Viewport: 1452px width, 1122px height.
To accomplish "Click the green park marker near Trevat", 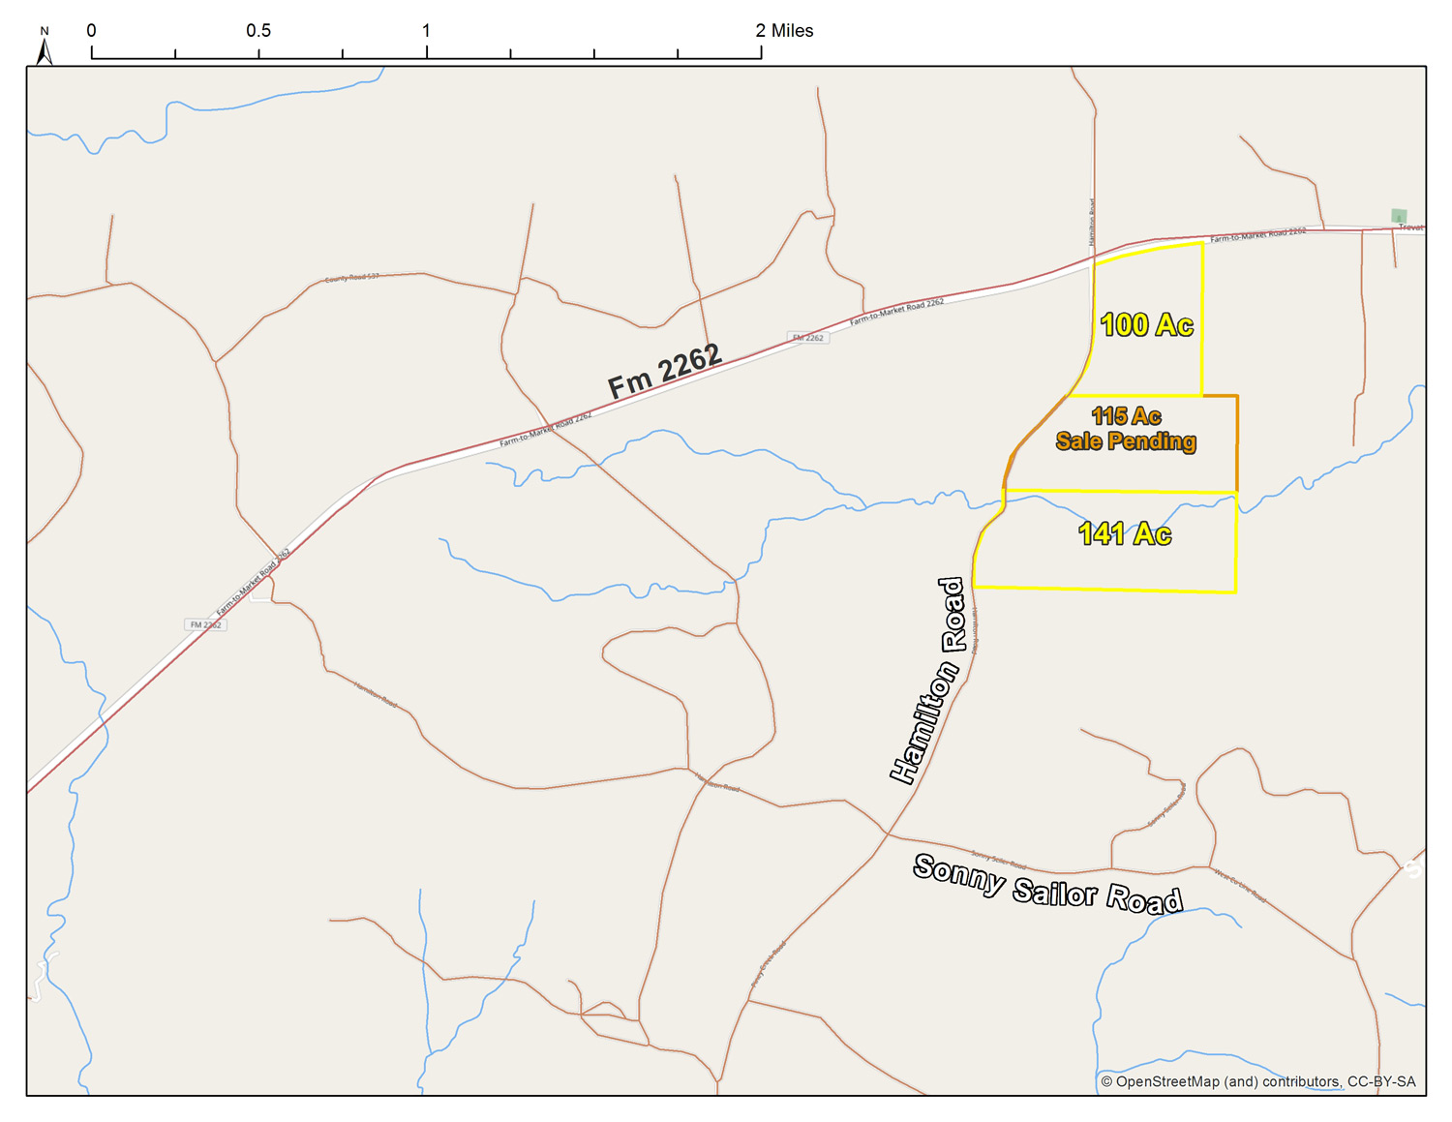I will click(x=1398, y=216).
